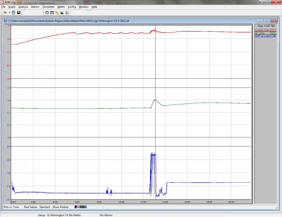The width and height of the screenshot is (282, 217).
Task: Click the save floppy disk icon
Action: coord(18,13)
